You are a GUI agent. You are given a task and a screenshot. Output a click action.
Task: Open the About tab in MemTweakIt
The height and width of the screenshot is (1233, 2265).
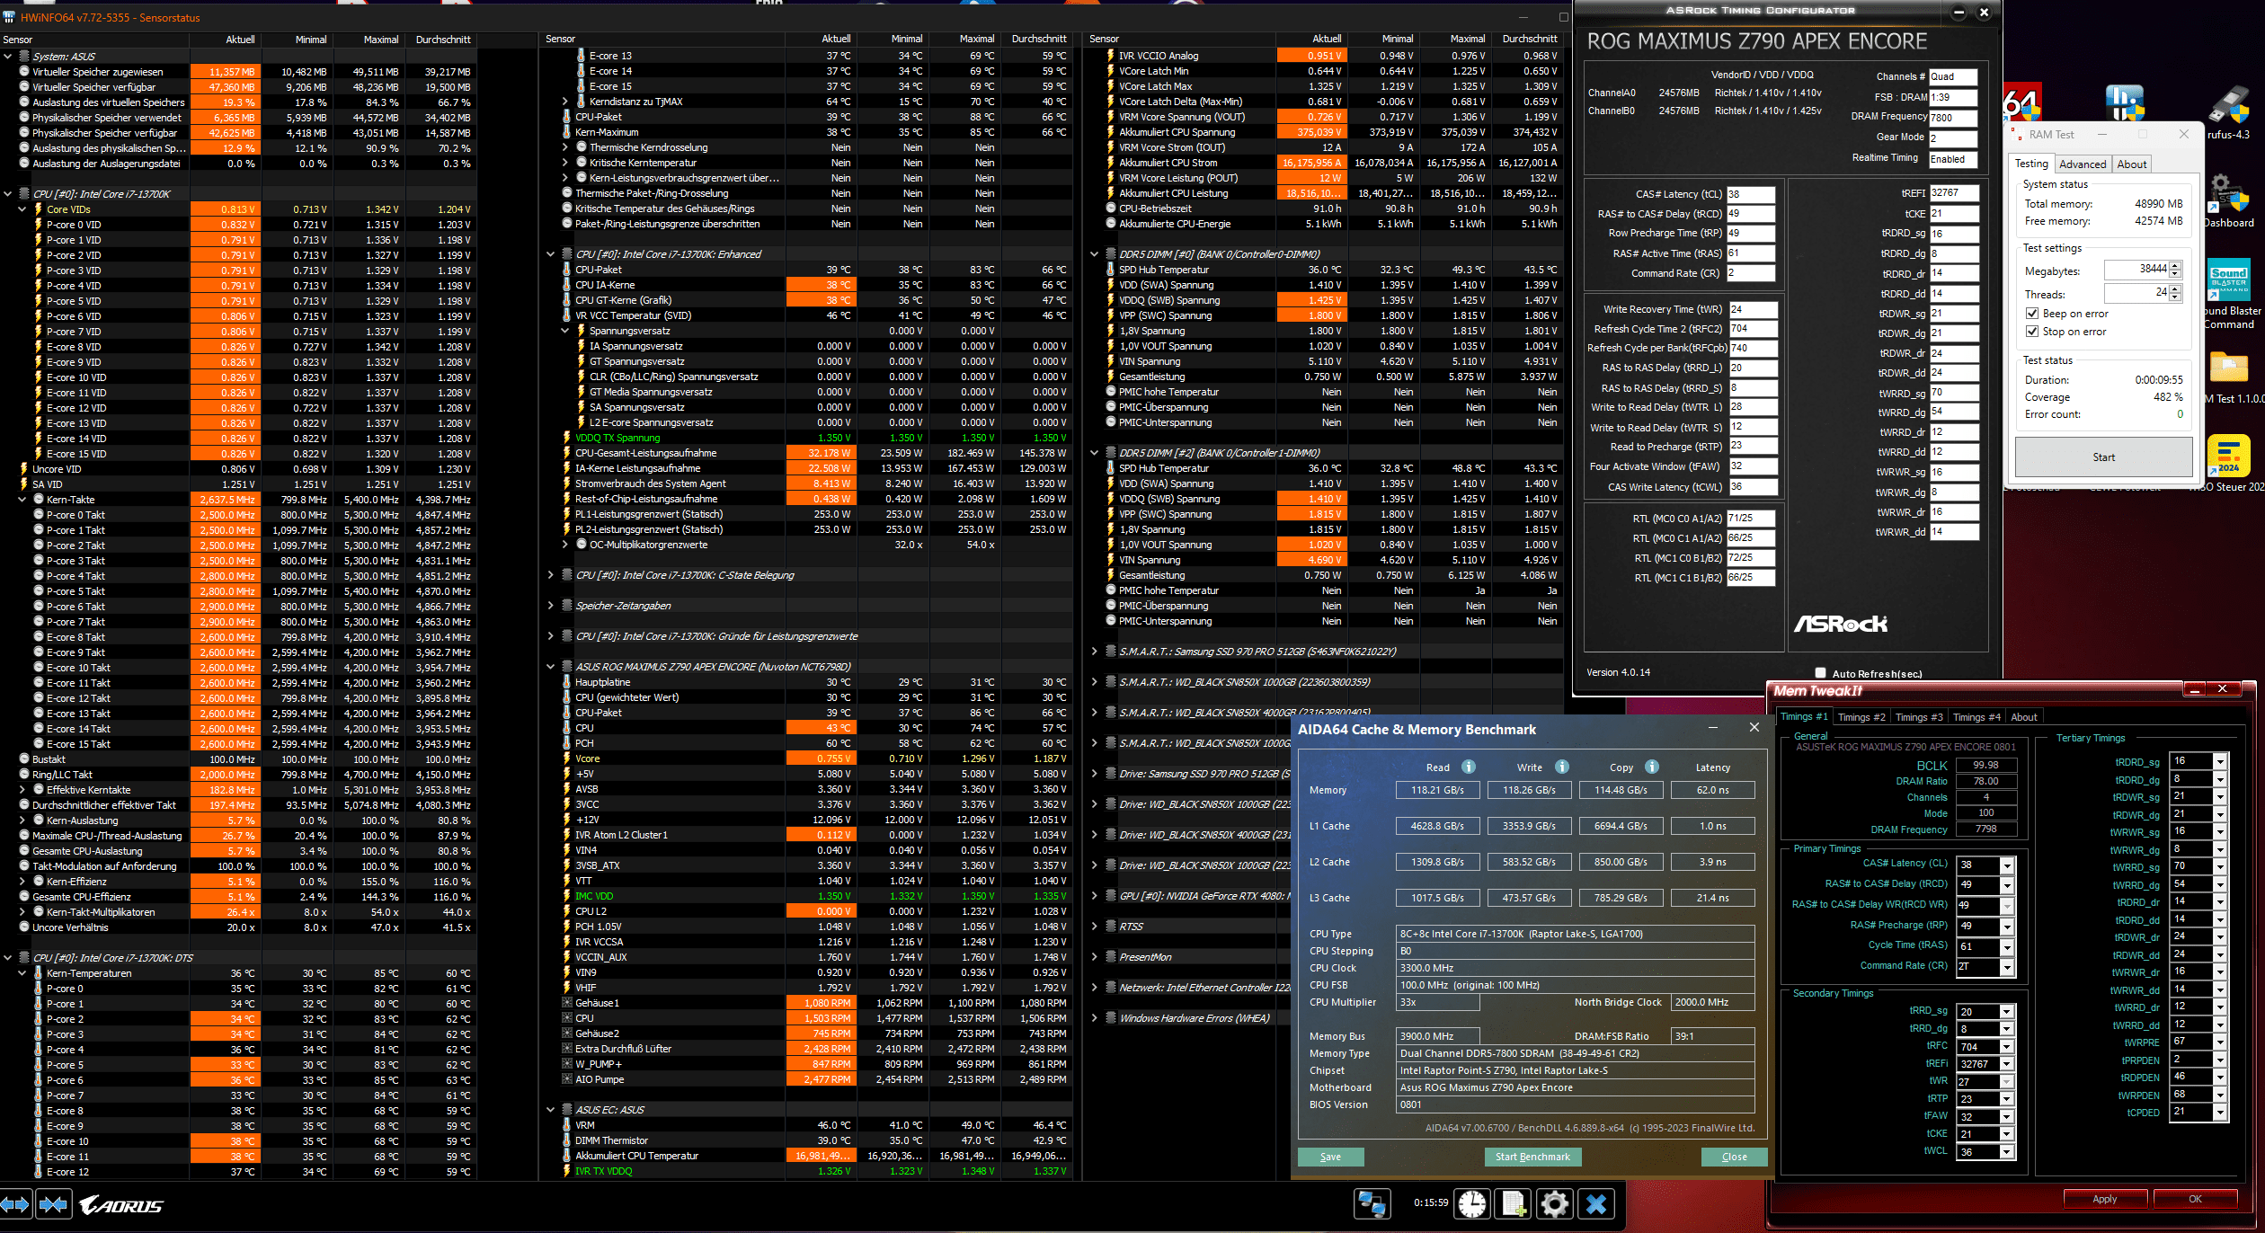2024,717
